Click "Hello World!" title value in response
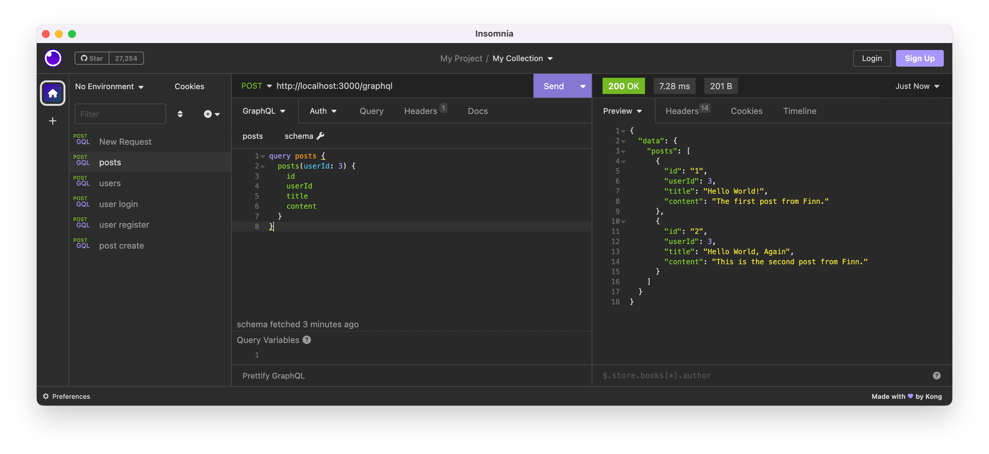989x454 pixels. [x=733, y=191]
